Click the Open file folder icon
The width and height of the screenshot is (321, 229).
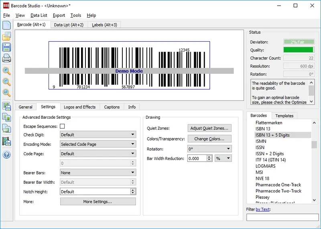click(x=6, y=36)
